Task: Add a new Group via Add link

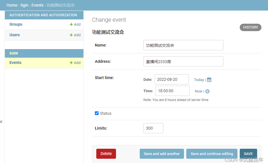Action: tap(75, 25)
